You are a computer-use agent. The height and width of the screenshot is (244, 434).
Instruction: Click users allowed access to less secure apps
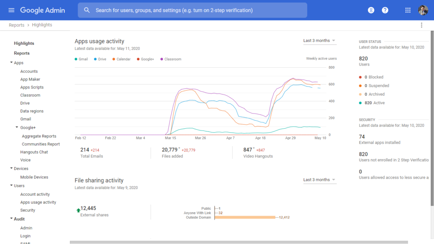point(394,174)
